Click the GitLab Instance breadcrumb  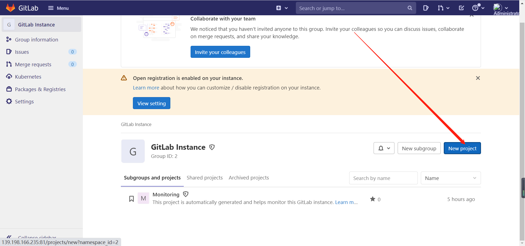pyautogui.click(x=136, y=124)
